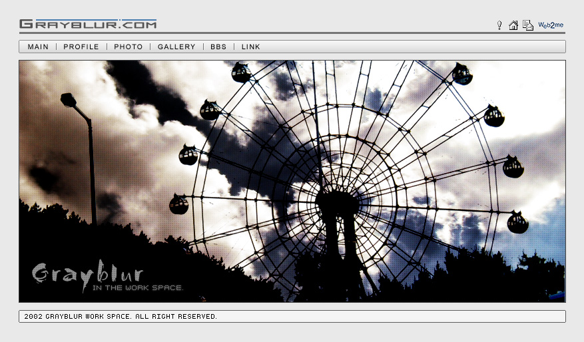Viewport: 584px width, 342px height.
Task: Go home via the house icon
Action: (513, 25)
